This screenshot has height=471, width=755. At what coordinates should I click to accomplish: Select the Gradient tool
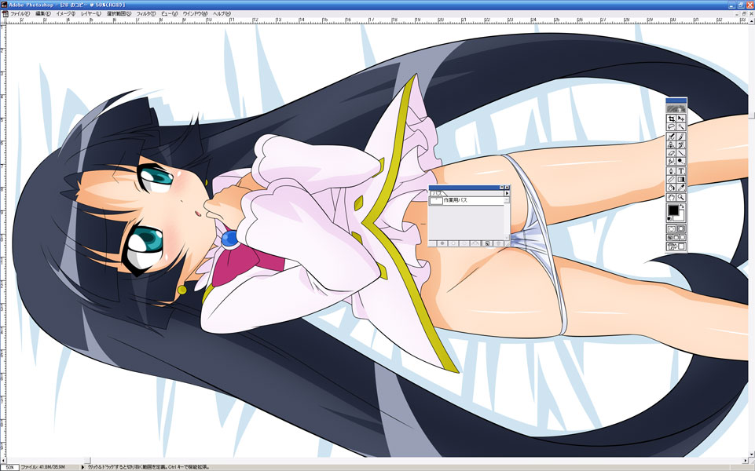click(681, 180)
